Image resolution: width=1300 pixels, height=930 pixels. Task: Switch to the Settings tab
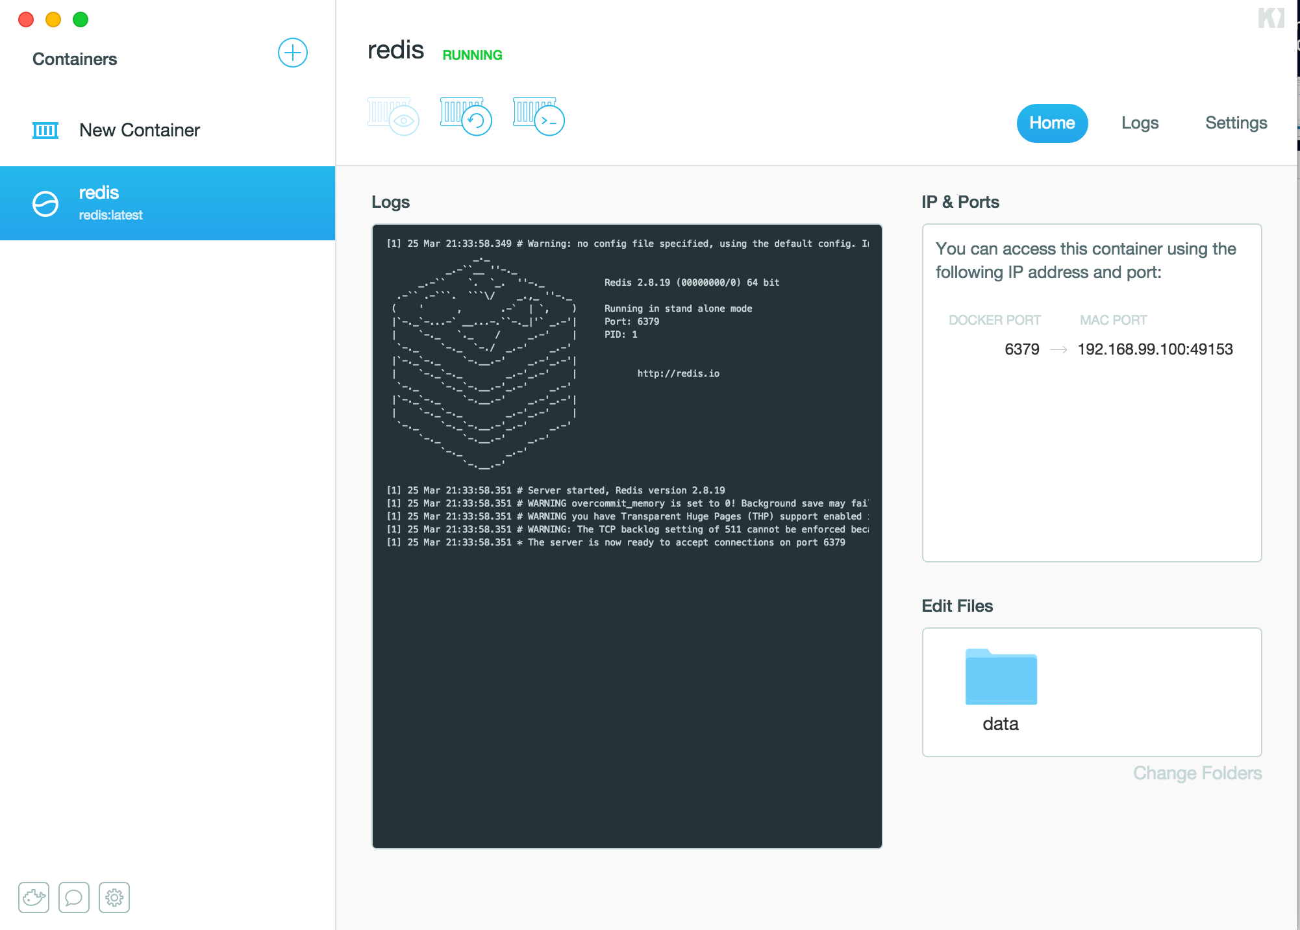(1236, 123)
